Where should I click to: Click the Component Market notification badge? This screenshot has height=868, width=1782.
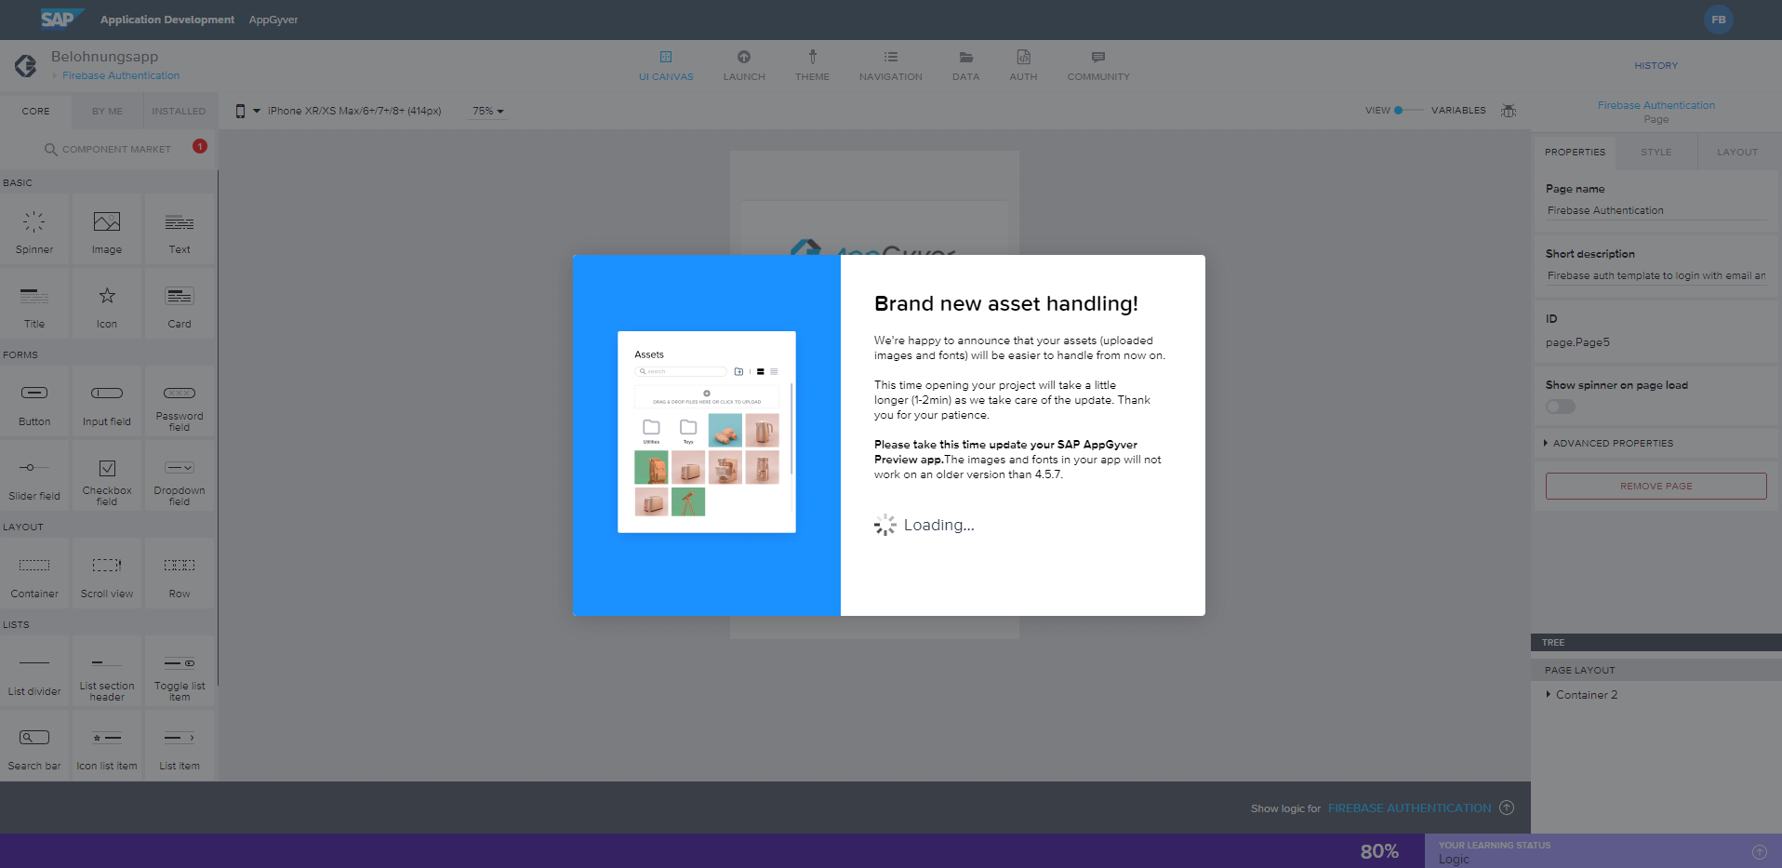200,146
